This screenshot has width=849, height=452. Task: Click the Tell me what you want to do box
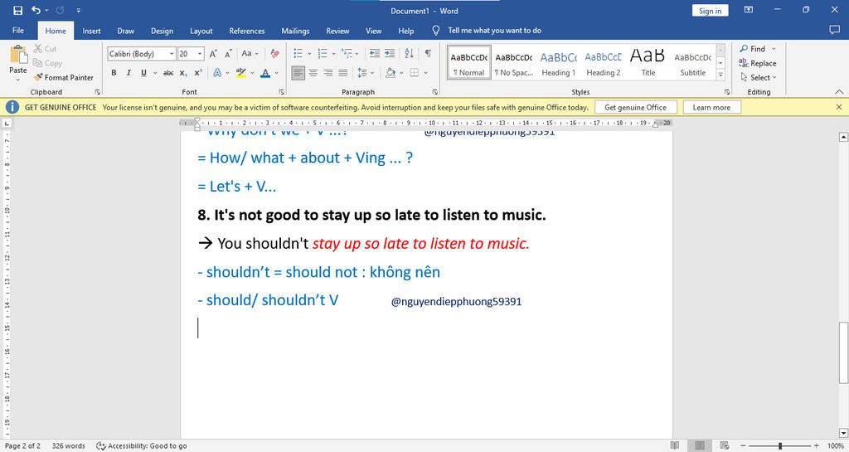coord(494,31)
